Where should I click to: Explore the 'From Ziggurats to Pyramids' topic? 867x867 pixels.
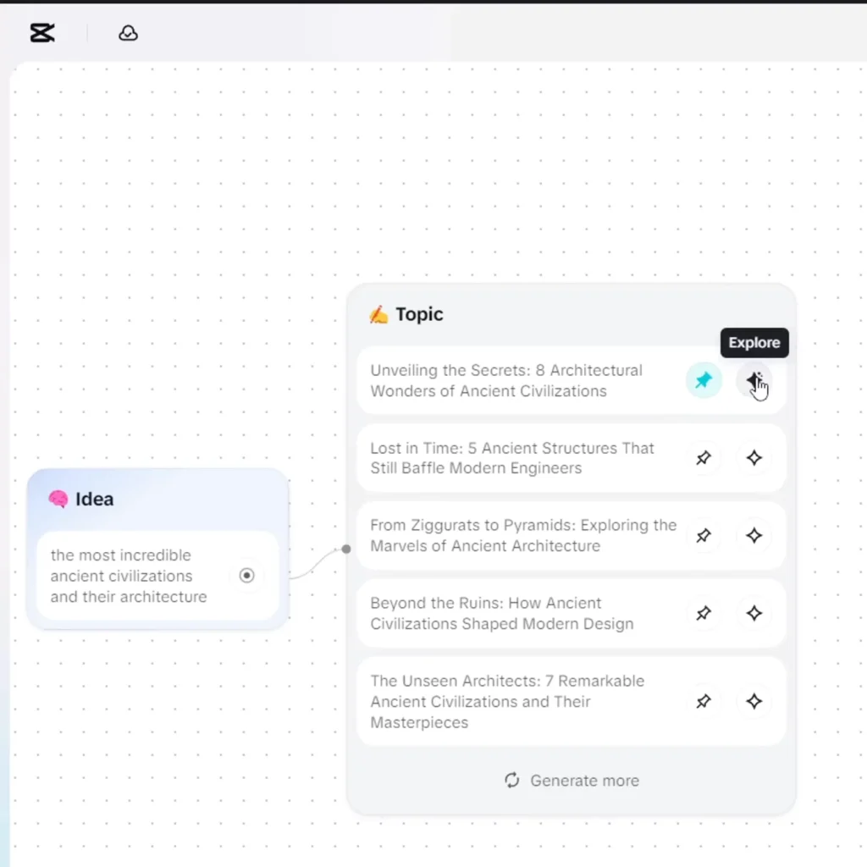[754, 535]
